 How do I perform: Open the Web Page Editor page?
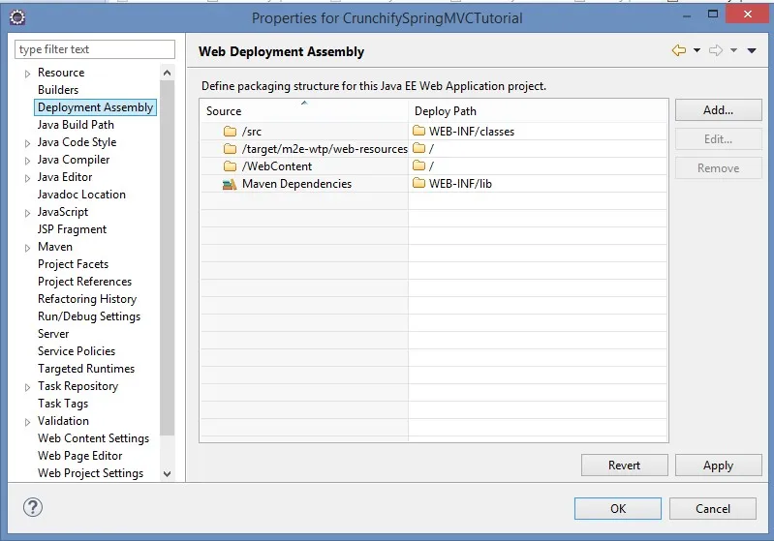pos(80,456)
